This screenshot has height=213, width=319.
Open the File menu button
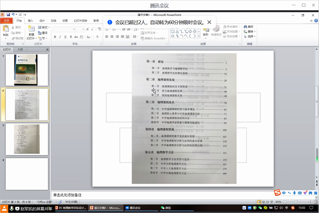pos(6,20)
